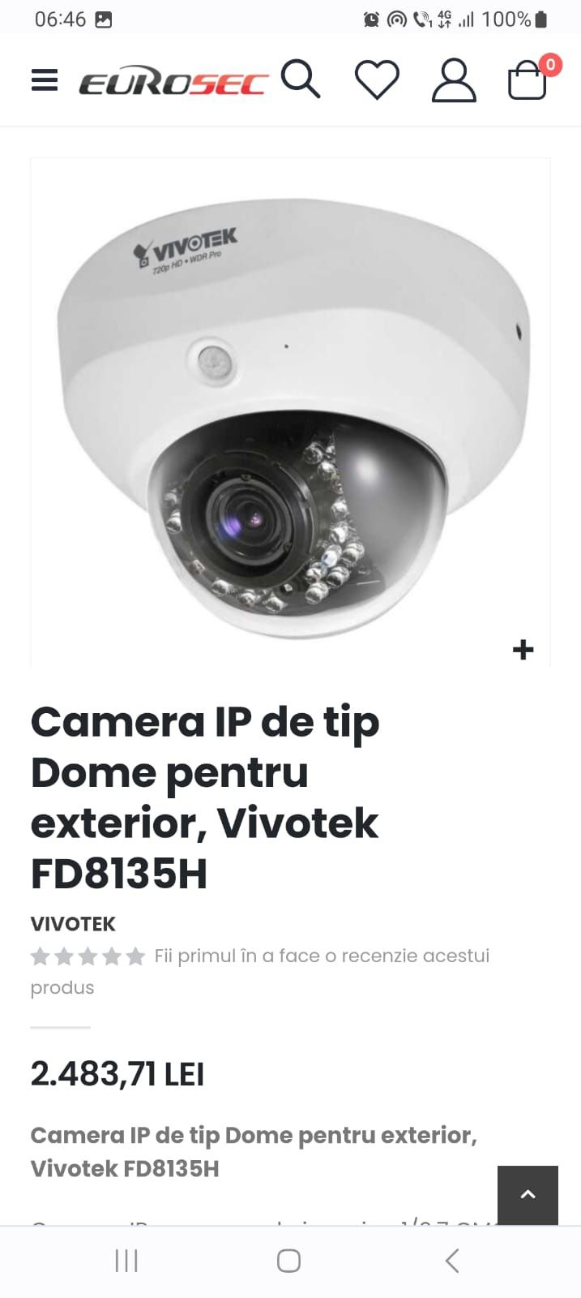Tap the fifth rating star
The image size is (581, 1298).
136,956
